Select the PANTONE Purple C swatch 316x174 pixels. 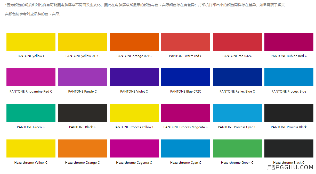point(83,77)
